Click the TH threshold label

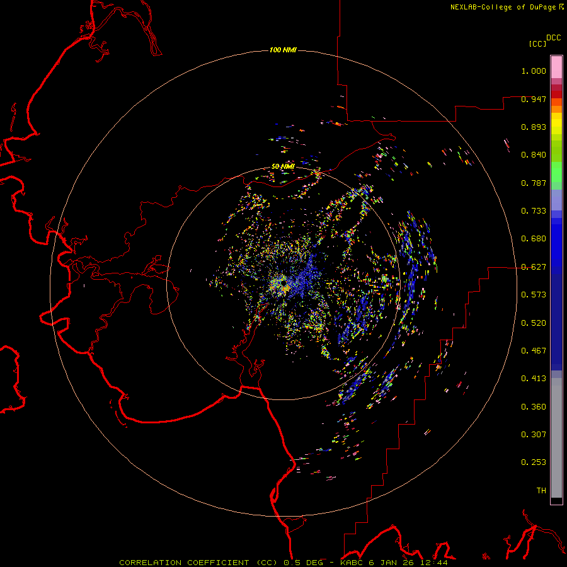(x=541, y=491)
